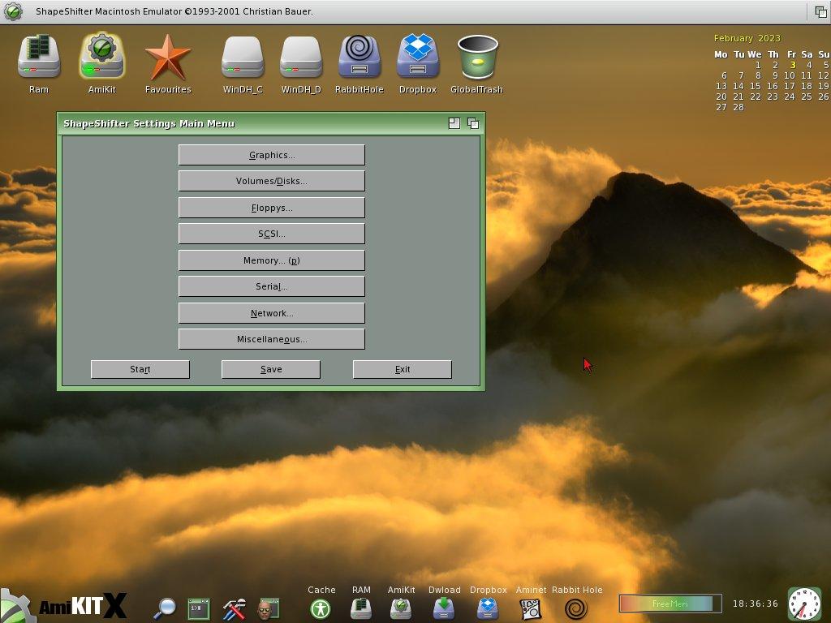Click the 18:36:36 digital clock

(x=756, y=604)
